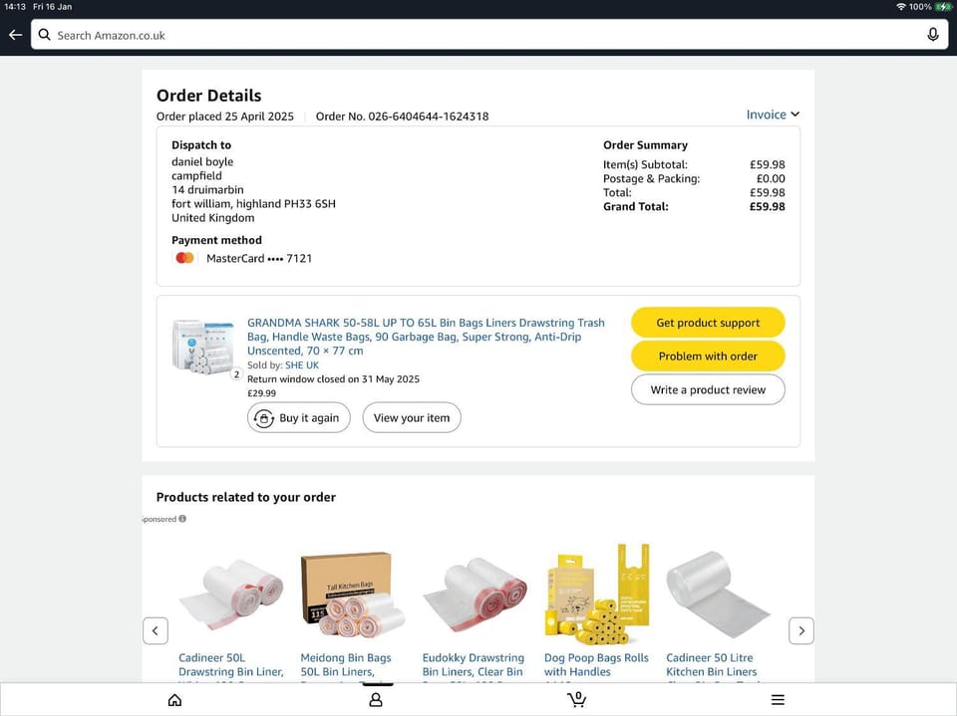Viewport: 957px width, 716px height.
Task: Tap the back arrow icon
Action: click(15, 35)
